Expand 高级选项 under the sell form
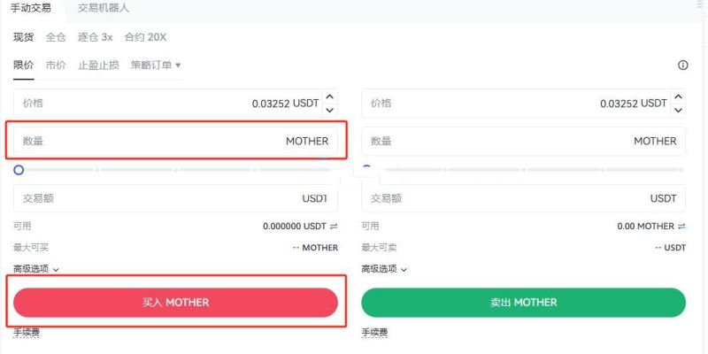Image resolution: width=708 pixels, height=354 pixels. [x=384, y=268]
